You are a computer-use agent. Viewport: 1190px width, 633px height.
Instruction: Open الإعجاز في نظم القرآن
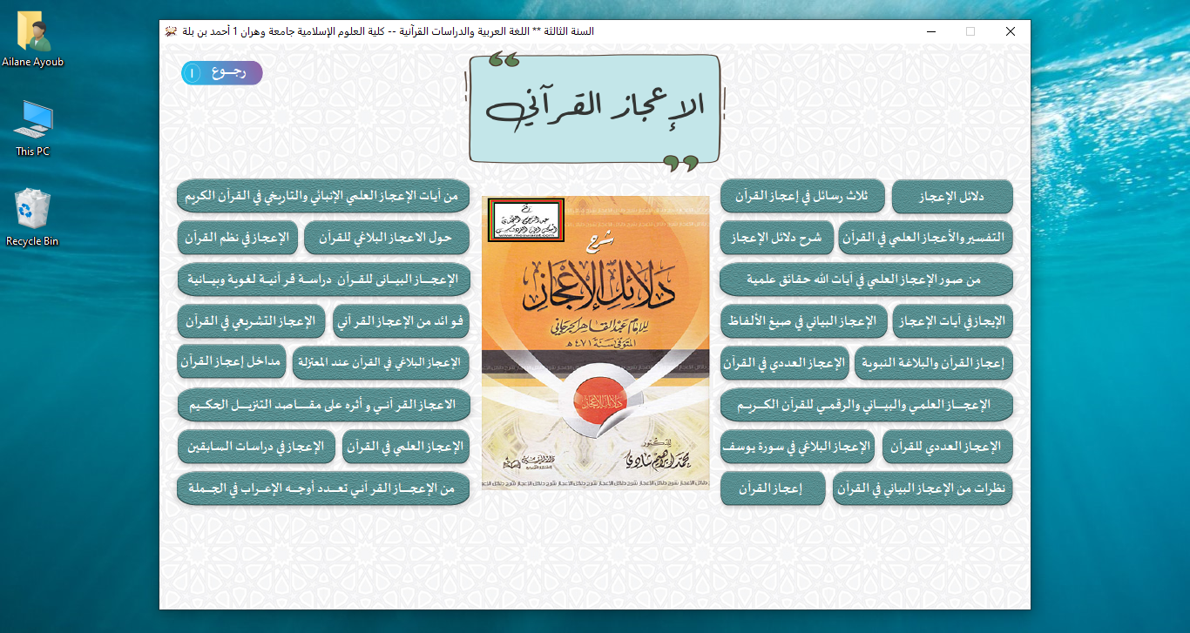click(237, 237)
